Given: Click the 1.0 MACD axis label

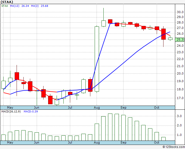Looking at the screenshot, I should coord(179,135).
